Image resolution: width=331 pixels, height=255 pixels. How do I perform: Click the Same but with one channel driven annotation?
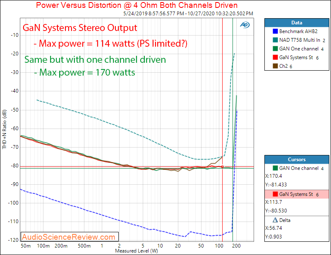pyautogui.click(x=95, y=60)
